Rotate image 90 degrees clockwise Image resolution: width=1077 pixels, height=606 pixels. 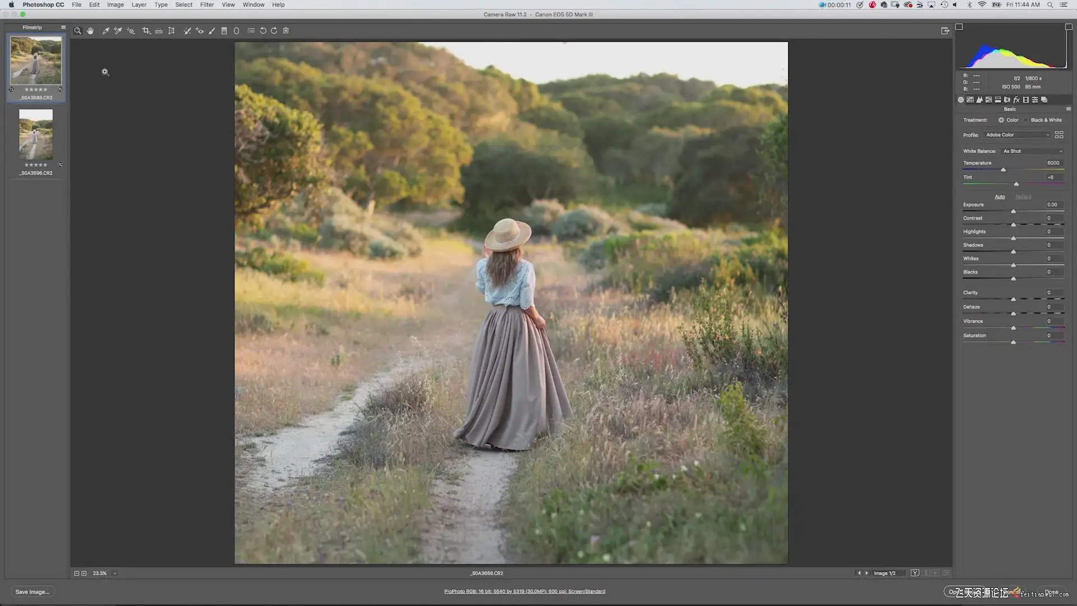pyautogui.click(x=274, y=31)
